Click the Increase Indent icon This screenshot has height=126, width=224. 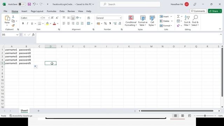point(82,23)
